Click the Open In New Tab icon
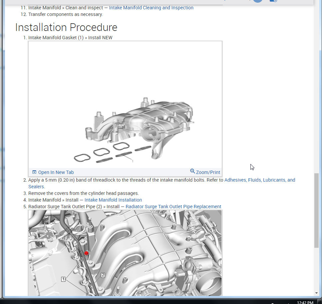Screen dimensions: 322x304 tap(34, 172)
